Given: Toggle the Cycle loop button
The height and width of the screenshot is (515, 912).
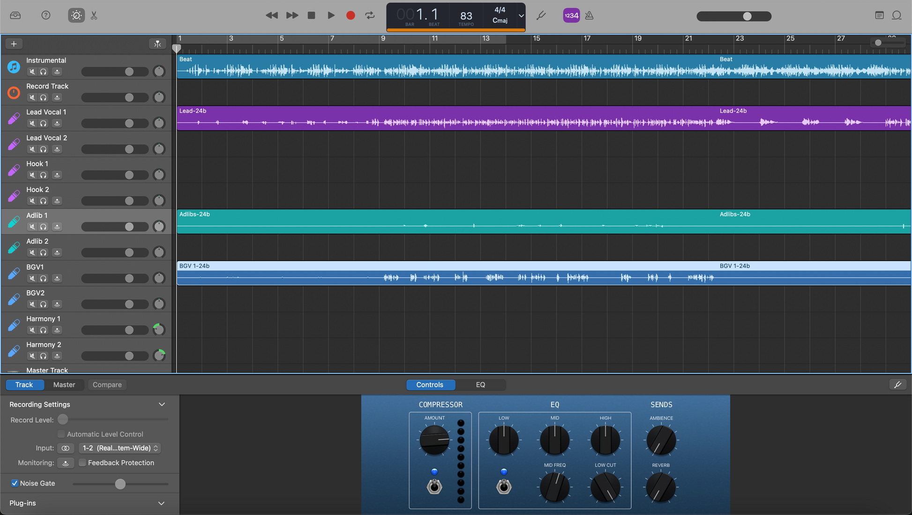Looking at the screenshot, I should click(x=370, y=15).
